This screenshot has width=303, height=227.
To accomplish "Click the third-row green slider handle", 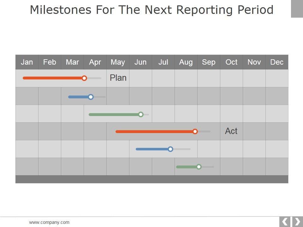I will coord(141,114).
